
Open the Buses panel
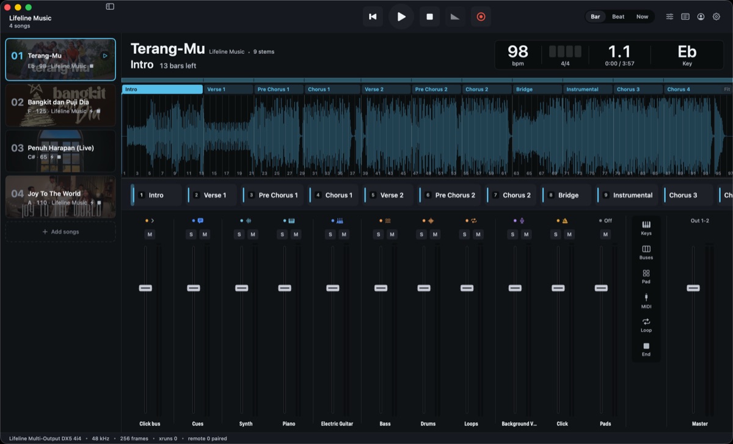(646, 252)
